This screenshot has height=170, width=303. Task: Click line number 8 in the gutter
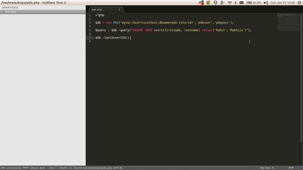90,42
